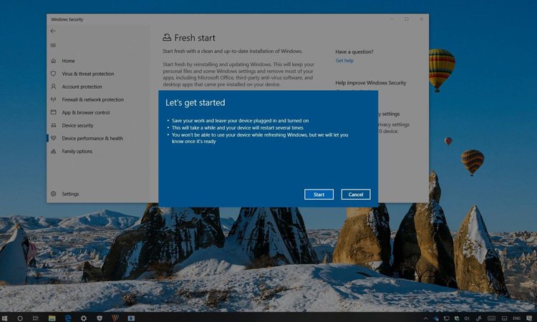The width and height of the screenshot is (537, 322).
Task: Select the Virus & threat protection icon
Action: click(x=54, y=74)
